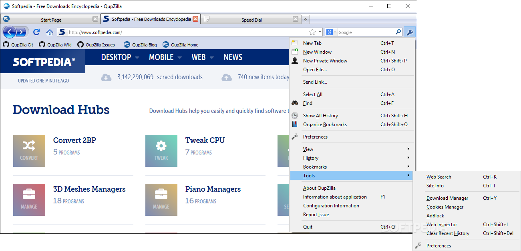521x251 pixels.
Task: Close the Softpedia tab
Action: (x=195, y=19)
